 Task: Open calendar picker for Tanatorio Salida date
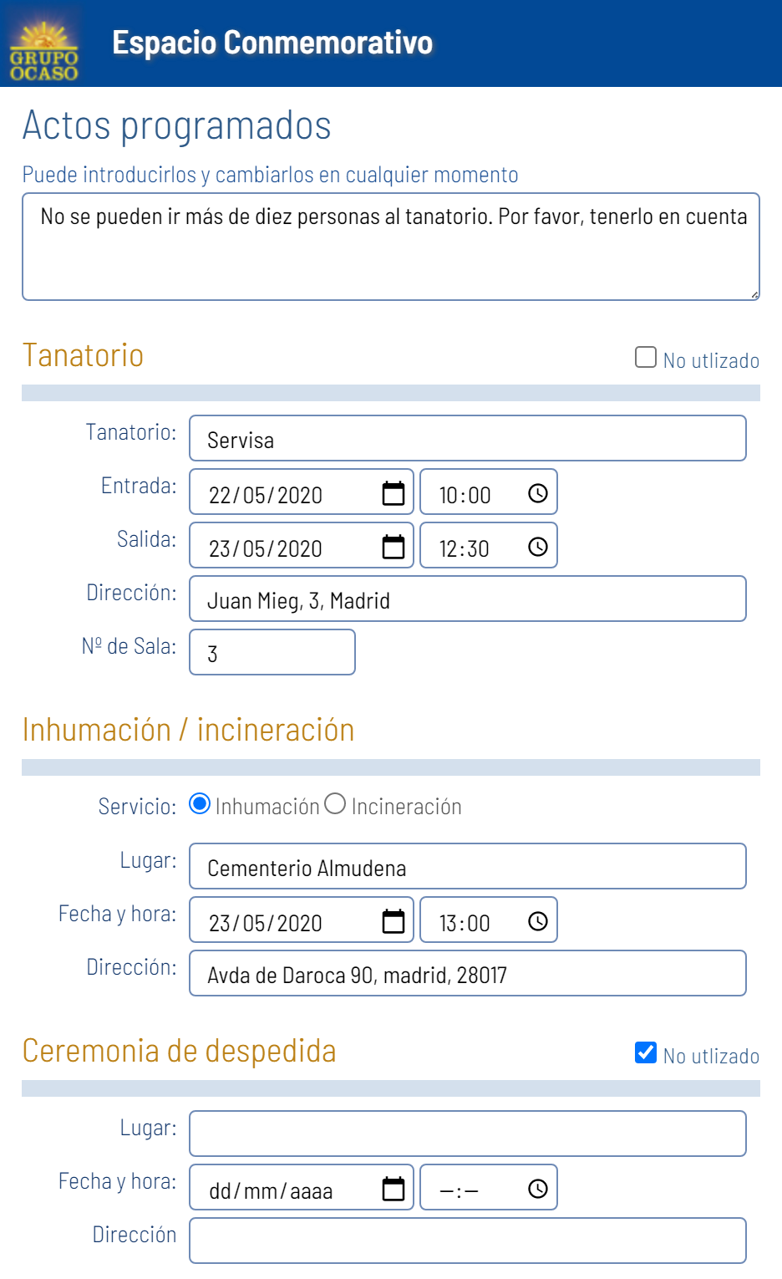click(393, 547)
